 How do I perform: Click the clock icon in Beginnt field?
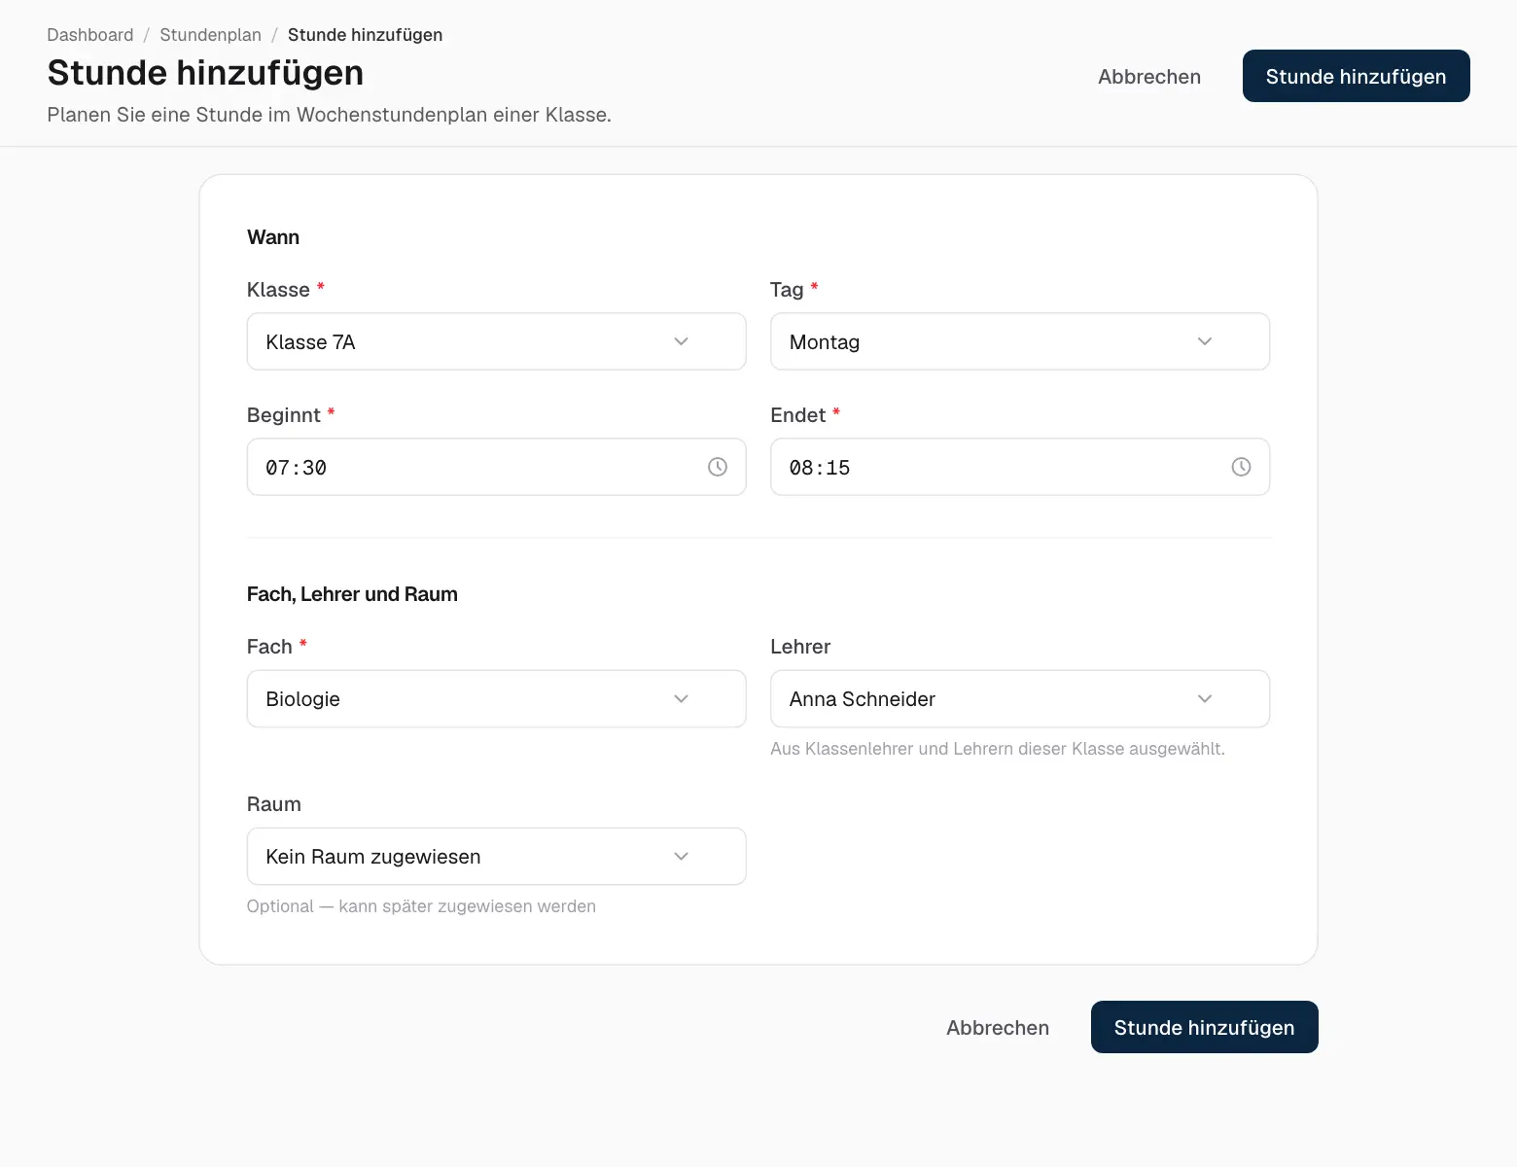(718, 467)
